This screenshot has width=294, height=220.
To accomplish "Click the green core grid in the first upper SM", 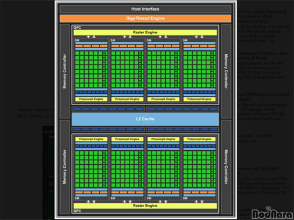I will tap(91, 69).
